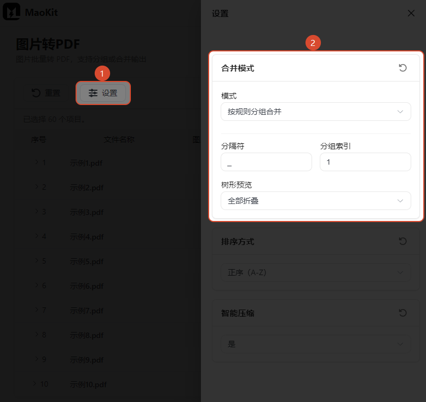Click the 分隔符 input field

pos(266,162)
